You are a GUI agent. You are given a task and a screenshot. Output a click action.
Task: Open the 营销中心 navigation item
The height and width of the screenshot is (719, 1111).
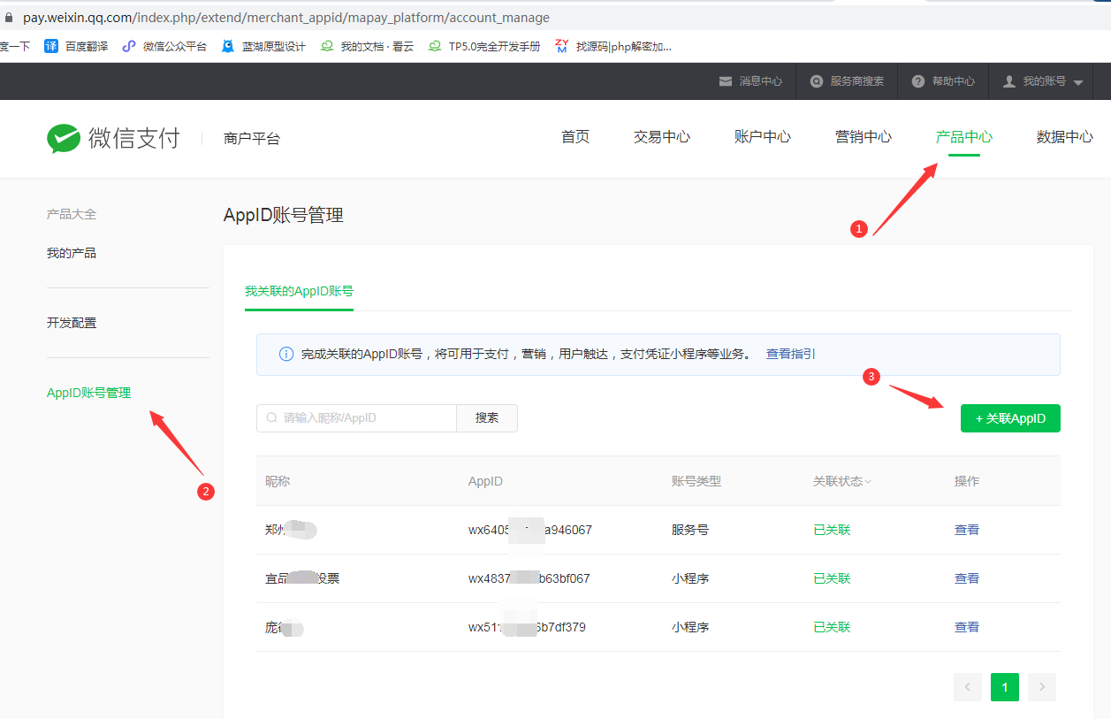[864, 137]
